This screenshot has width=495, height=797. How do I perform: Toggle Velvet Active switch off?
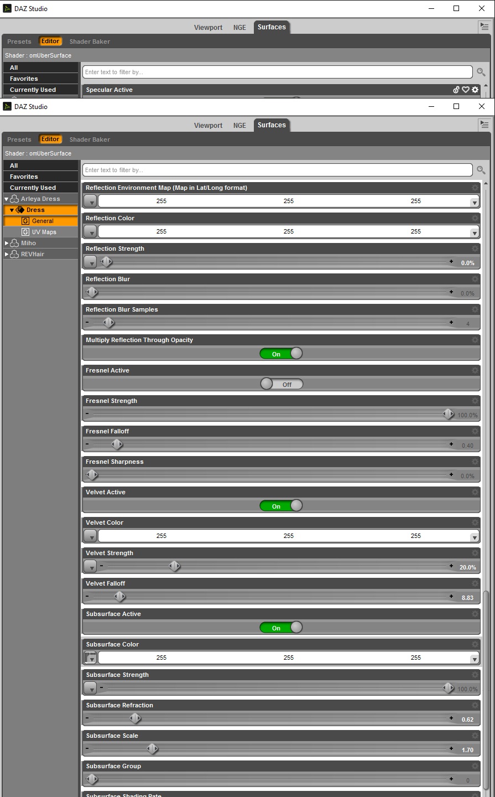click(x=282, y=506)
